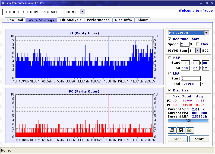Uncheck the Realtime Chart checkbox
Viewport: 215px width, 154px height.
click(170, 39)
